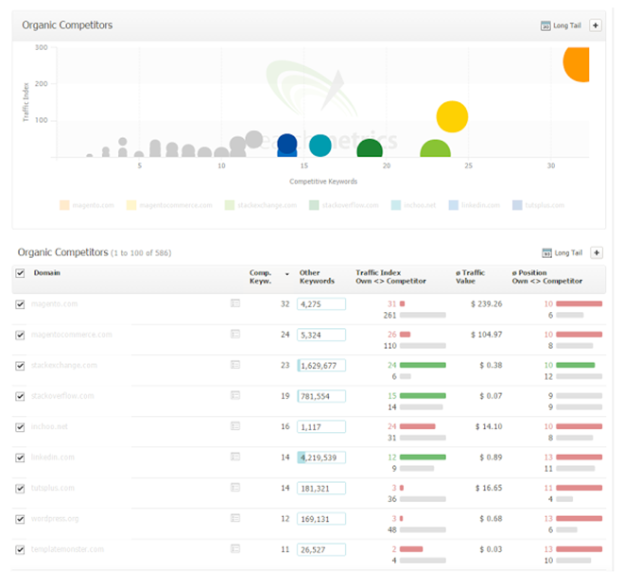
Task: Open the magentocommerce.com domain link
Action: (72, 335)
